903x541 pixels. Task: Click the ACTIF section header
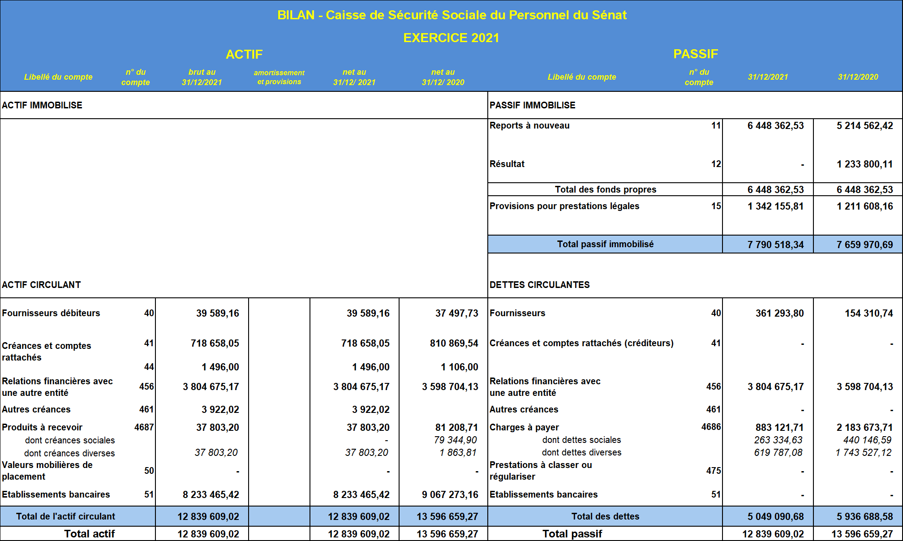(244, 55)
